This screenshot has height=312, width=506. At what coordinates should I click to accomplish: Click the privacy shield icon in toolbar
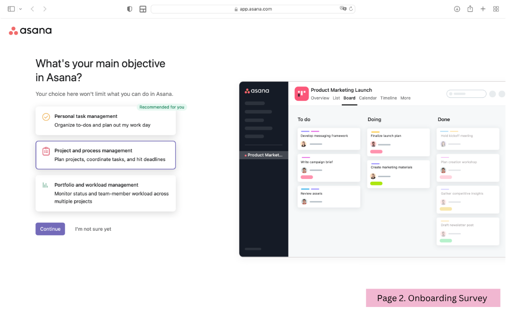129,9
